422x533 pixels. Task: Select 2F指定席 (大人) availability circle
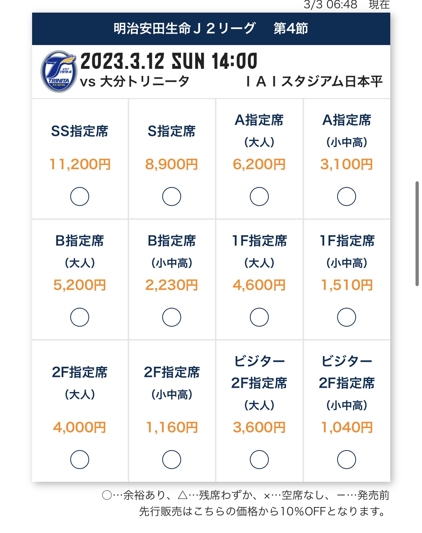coord(80,459)
